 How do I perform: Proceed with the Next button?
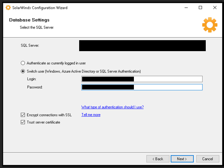[x=182, y=159]
